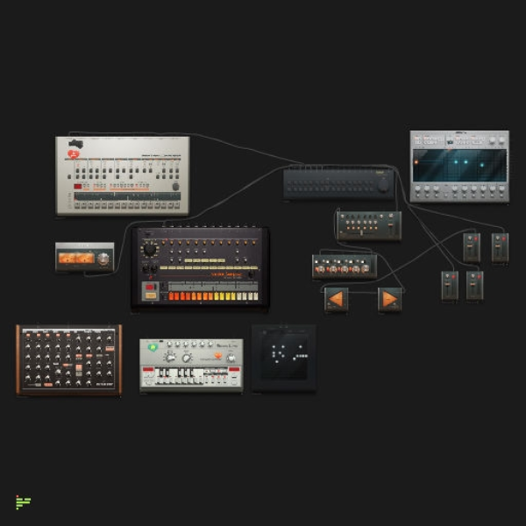526x526 pixels.
Task: Click the red button at bassline's left edge
Action: coord(148,369)
